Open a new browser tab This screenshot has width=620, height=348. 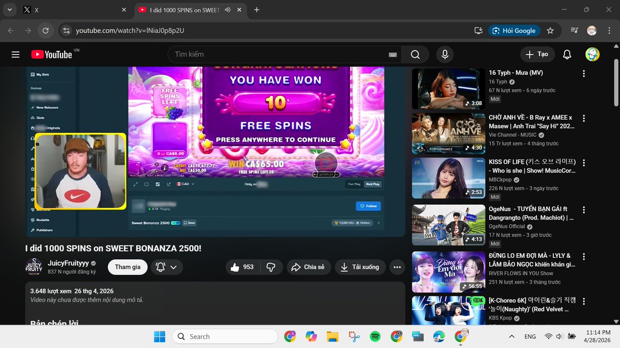[257, 10]
